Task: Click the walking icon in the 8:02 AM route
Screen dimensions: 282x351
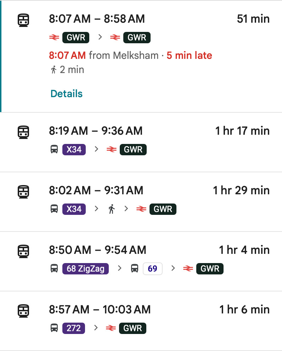Action: 112,209
